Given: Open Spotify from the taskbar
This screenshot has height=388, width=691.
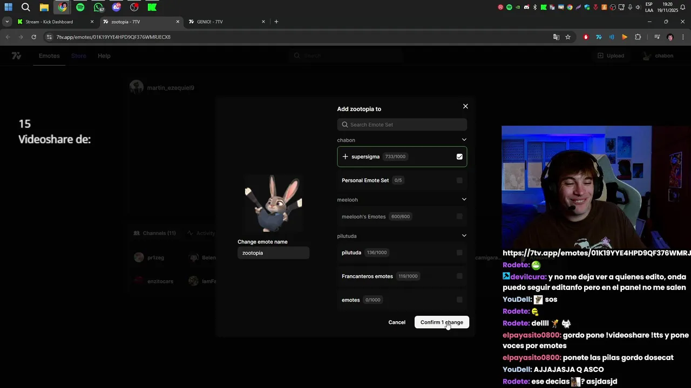Looking at the screenshot, I should [x=80, y=8].
